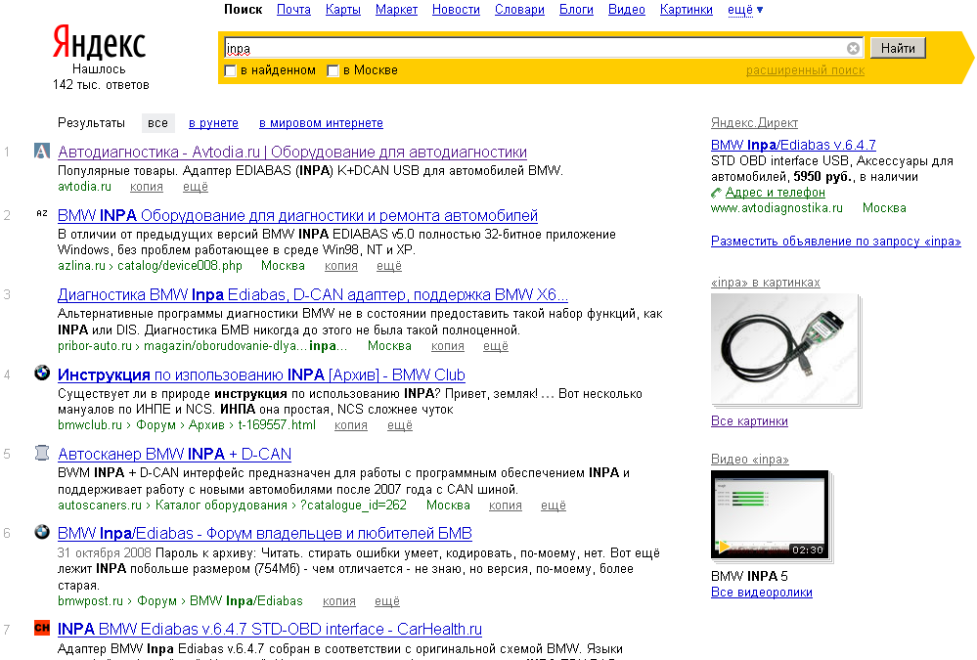This screenshot has width=977, height=660.
Task: Expand the 'ещё' services dropdown at top
Action: [x=745, y=10]
